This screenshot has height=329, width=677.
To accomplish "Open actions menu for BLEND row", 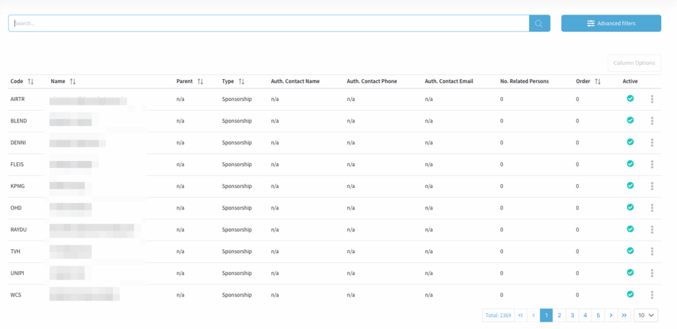I will [651, 121].
